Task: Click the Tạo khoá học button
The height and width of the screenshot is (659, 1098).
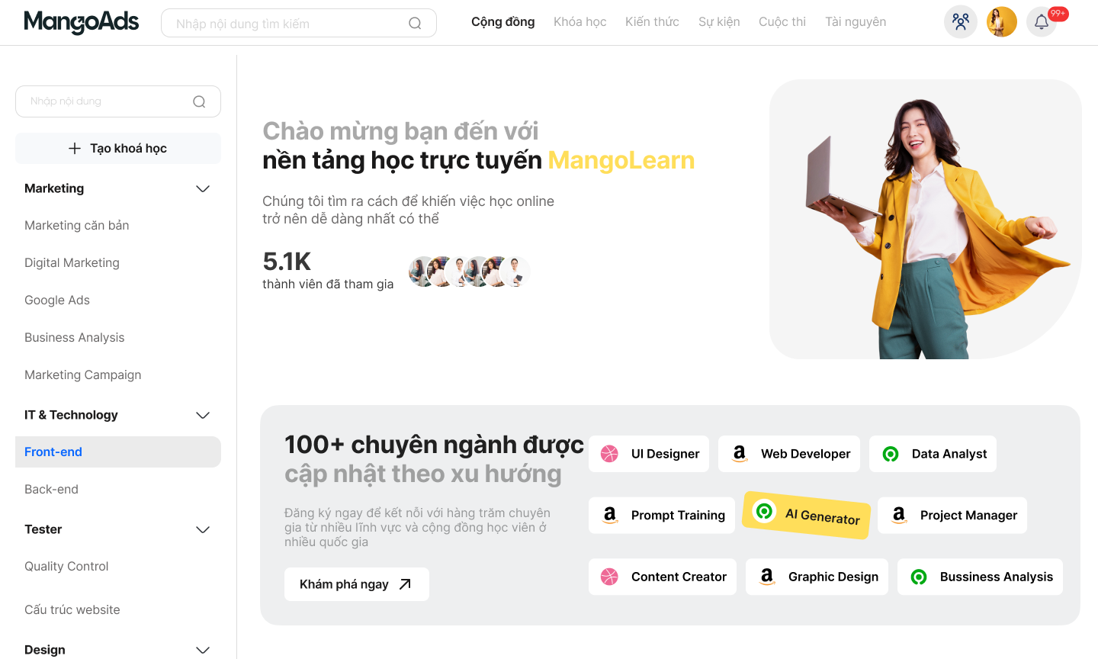Action: [118, 149]
